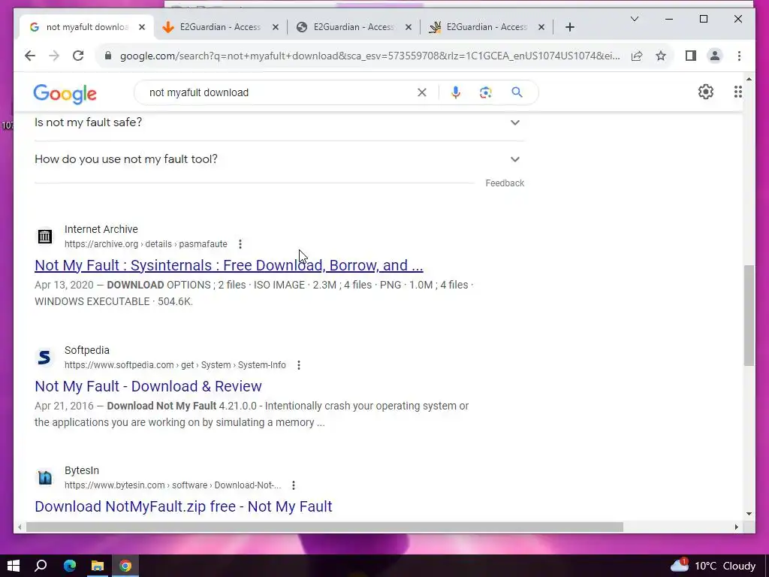Click the horizontal scrollbar thumb

point(324,527)
